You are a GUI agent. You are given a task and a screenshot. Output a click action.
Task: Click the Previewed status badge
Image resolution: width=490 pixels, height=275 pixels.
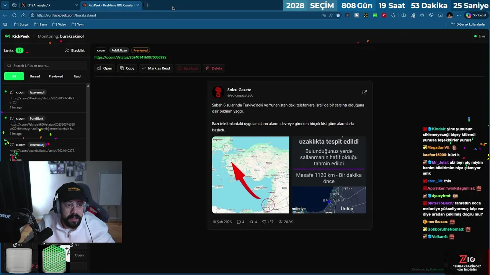pyautogui.click(x=140, y=50)
